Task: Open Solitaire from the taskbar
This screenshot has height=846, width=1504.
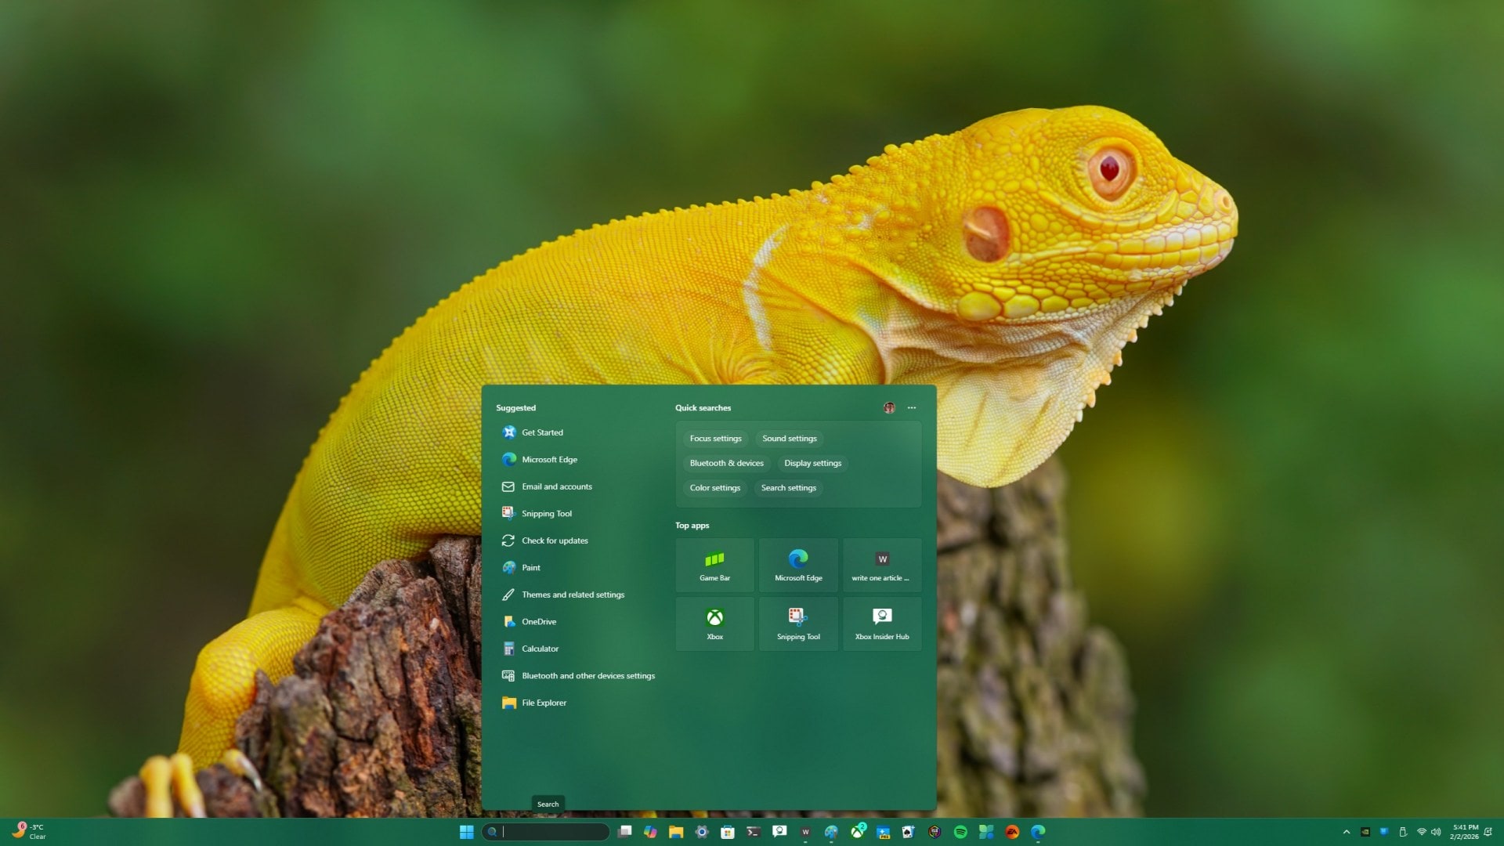Action: pos(908,832)
